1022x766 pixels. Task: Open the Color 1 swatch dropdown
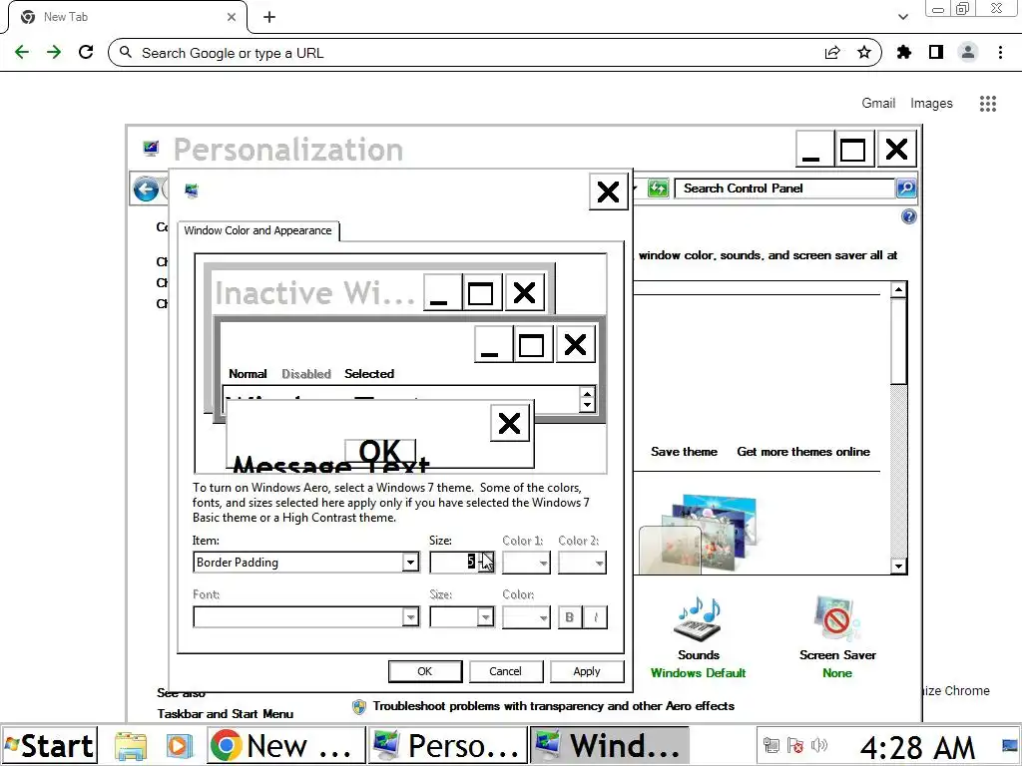point(526,563)
